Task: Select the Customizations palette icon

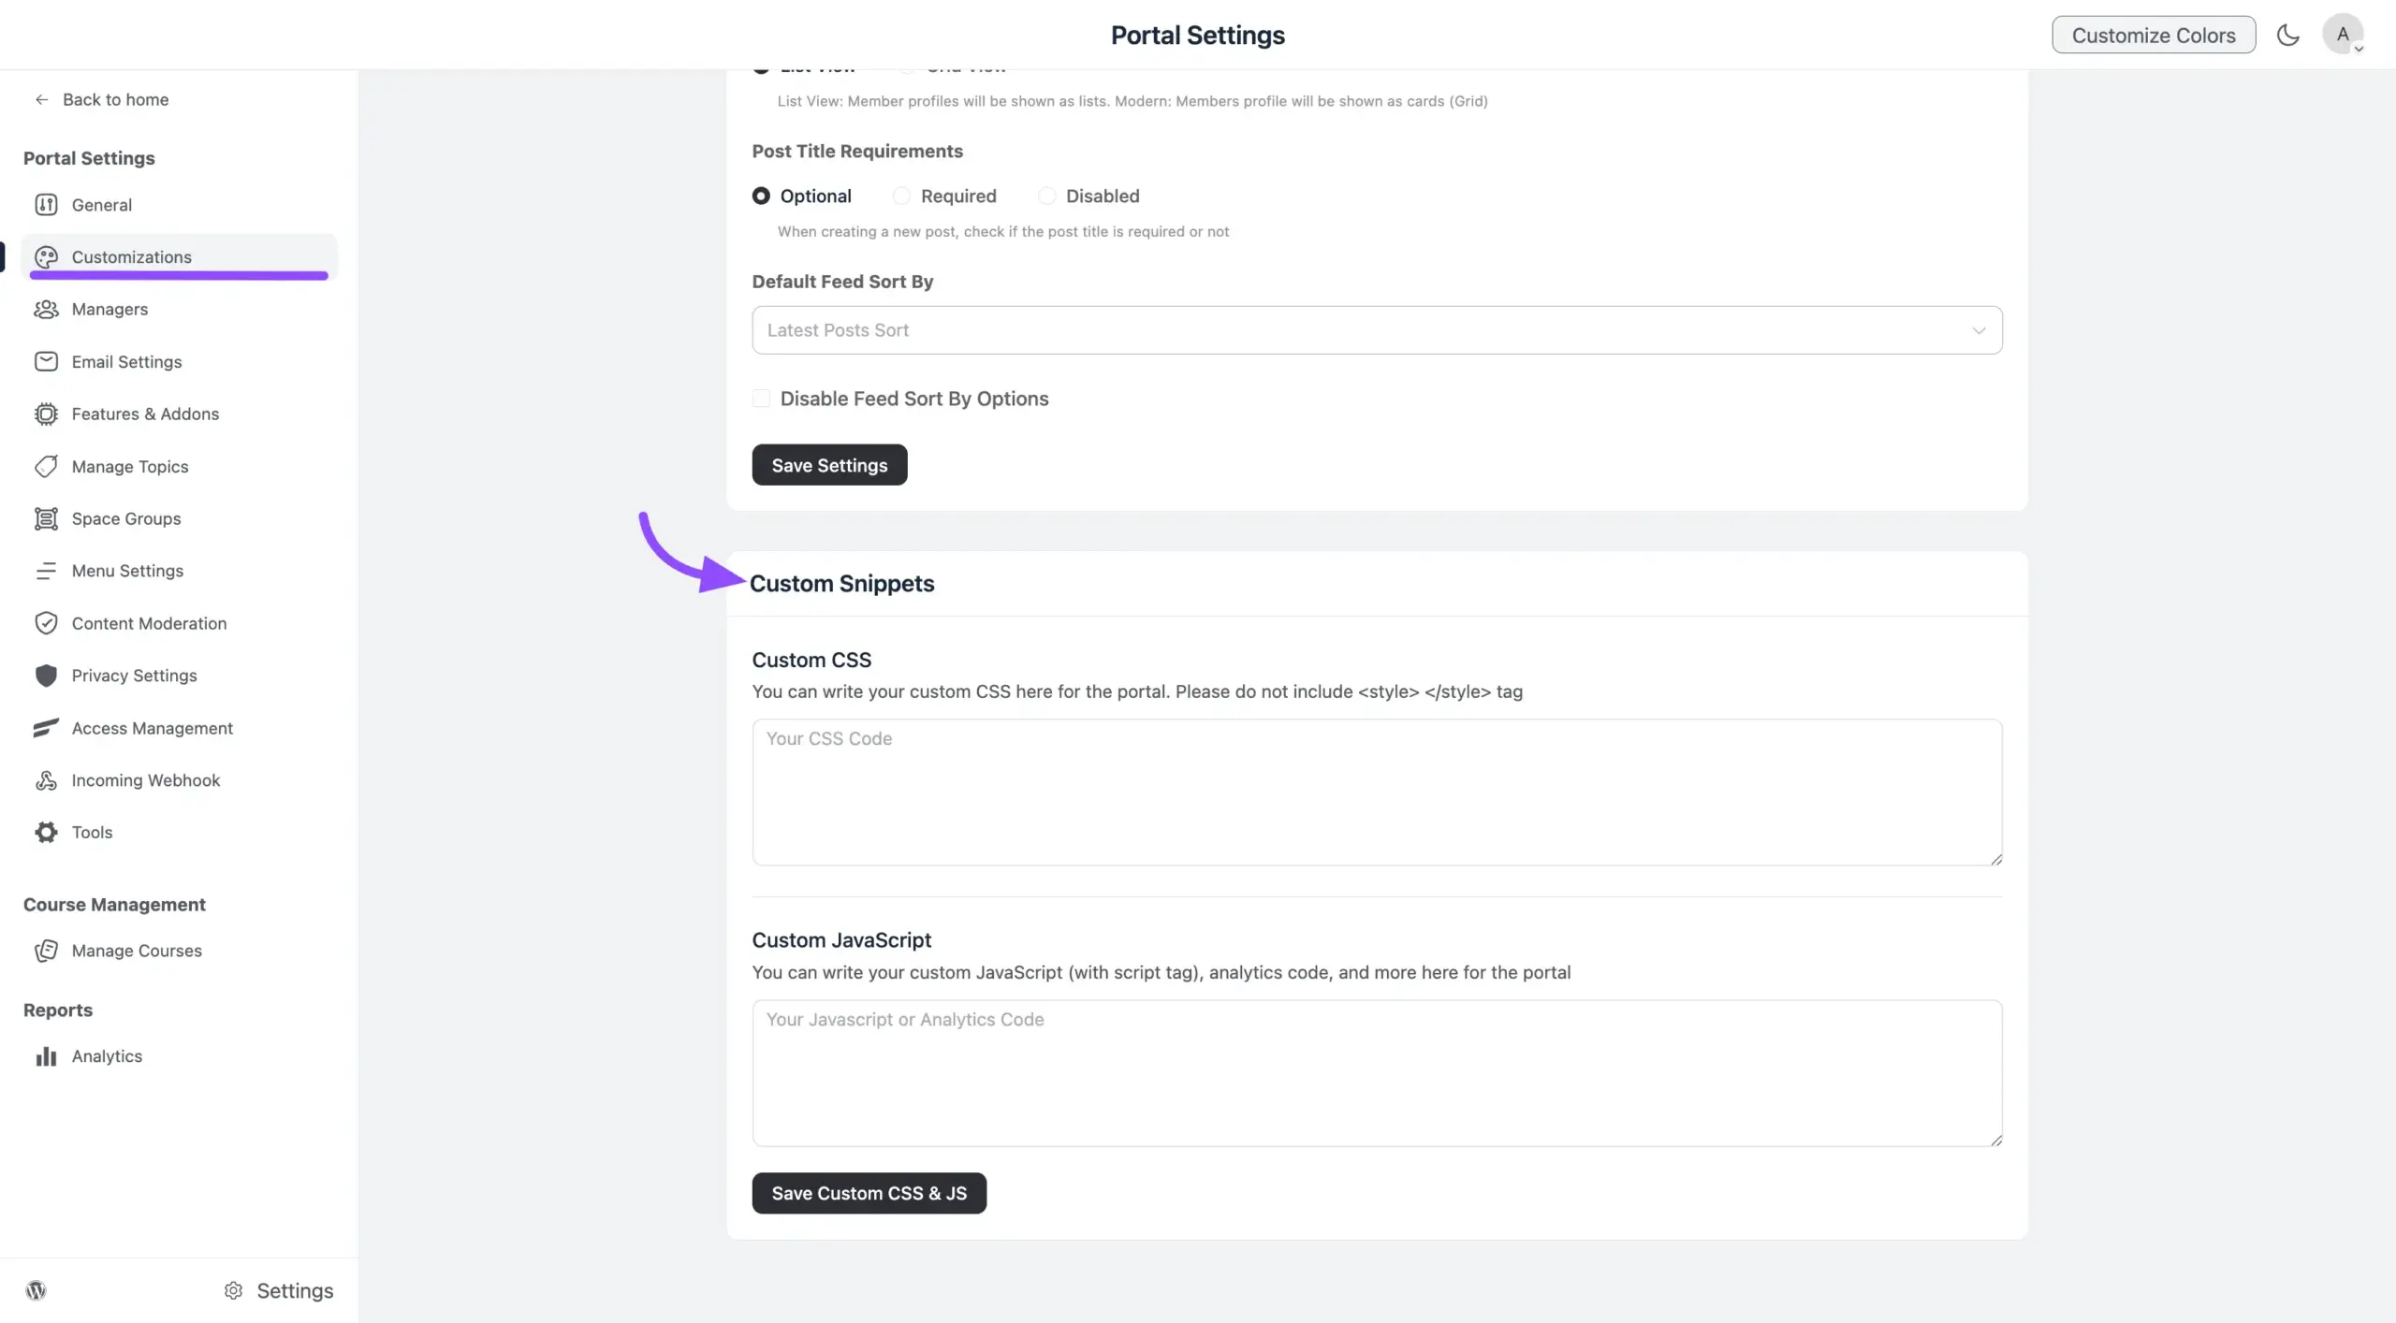Action: coord(48,256)
